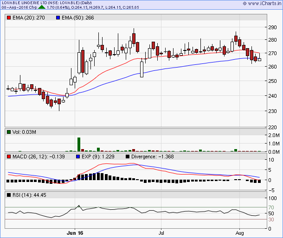
Task: Click the RSI line peak above 70
Action: coord(79,206)
